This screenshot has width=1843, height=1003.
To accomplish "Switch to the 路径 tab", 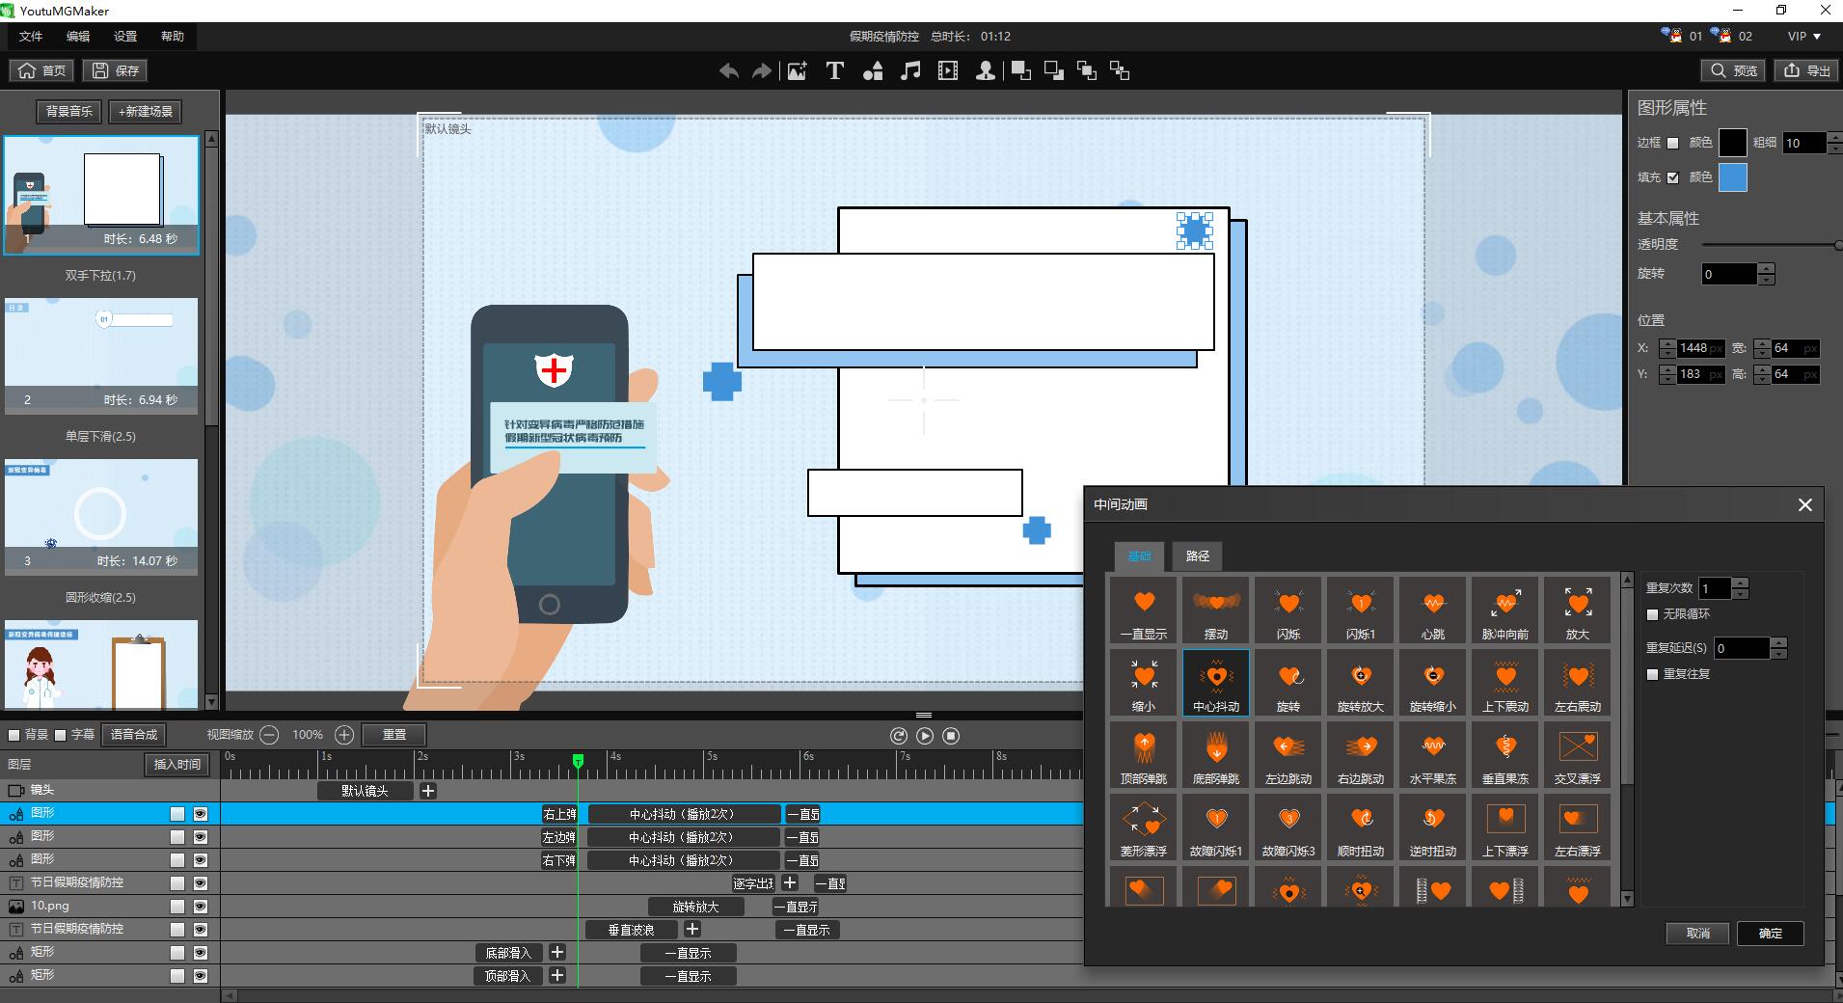I will click(1197, 556).
